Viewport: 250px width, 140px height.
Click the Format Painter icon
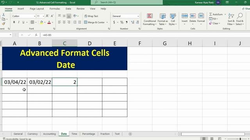pos(4,24)
